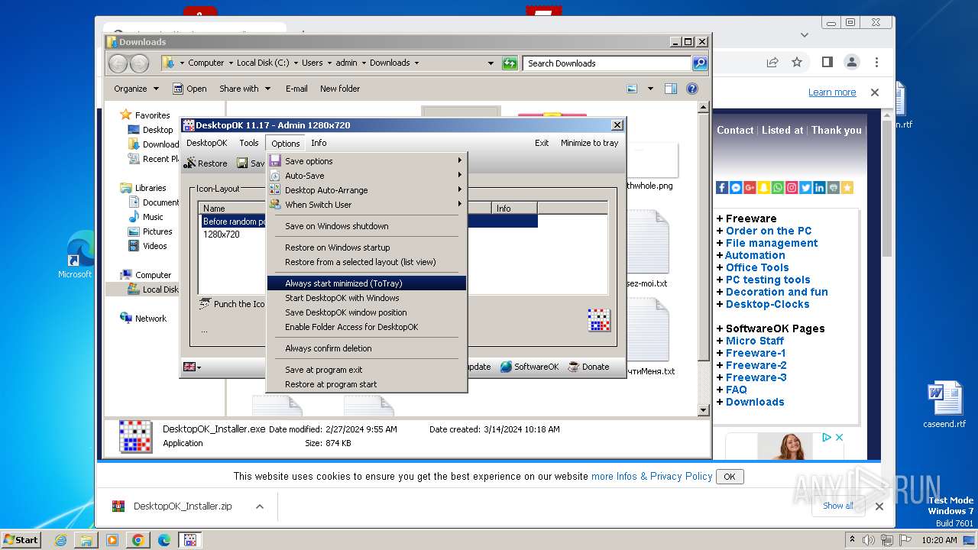
Task: Open Desktop-Clocks link
Action: tap(767, 304)
